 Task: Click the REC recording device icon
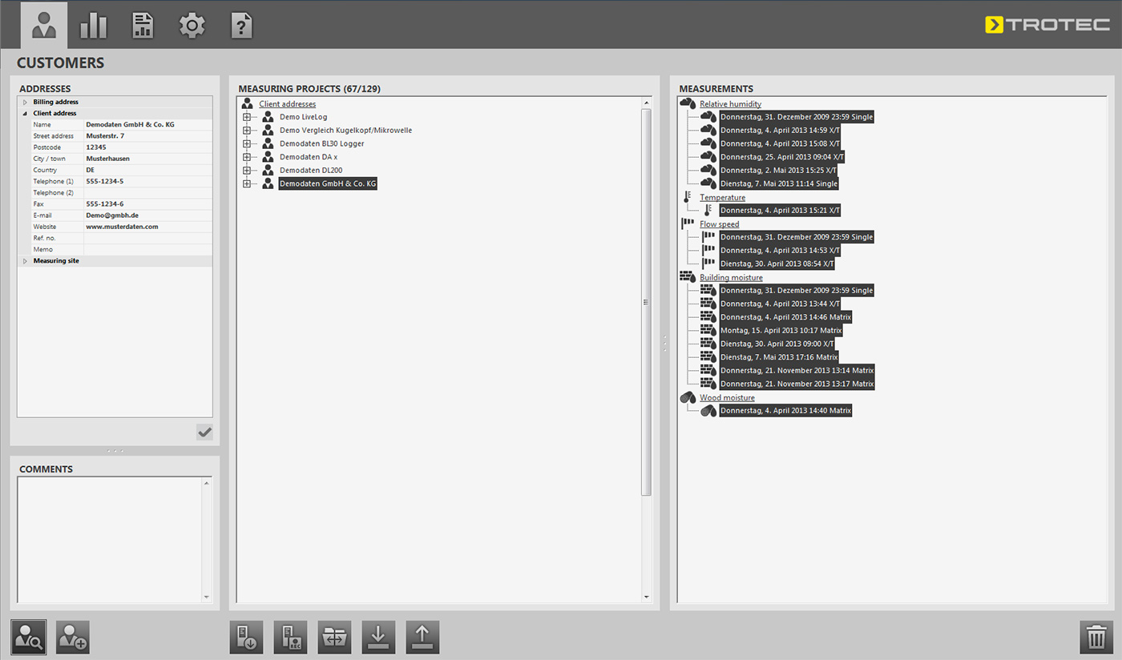tap(291, 638)
